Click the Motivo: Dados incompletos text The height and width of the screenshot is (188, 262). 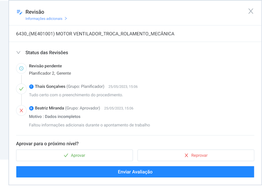coord(55,117)
